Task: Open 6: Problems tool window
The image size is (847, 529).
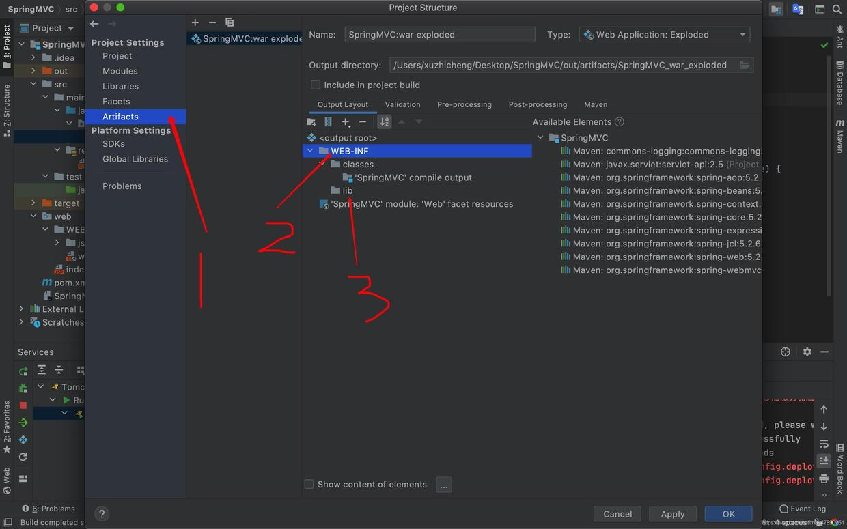Action: [x=48, y=509]
